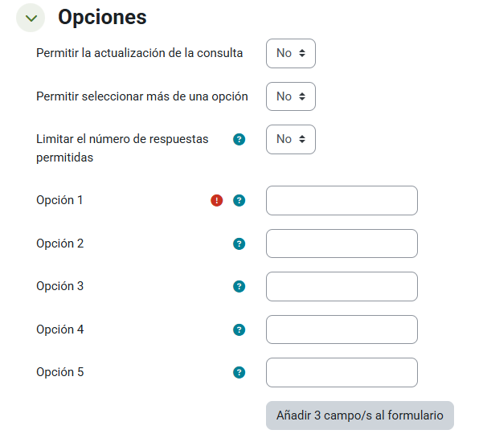Open help icon next to Opción 2

coord(239,244)
